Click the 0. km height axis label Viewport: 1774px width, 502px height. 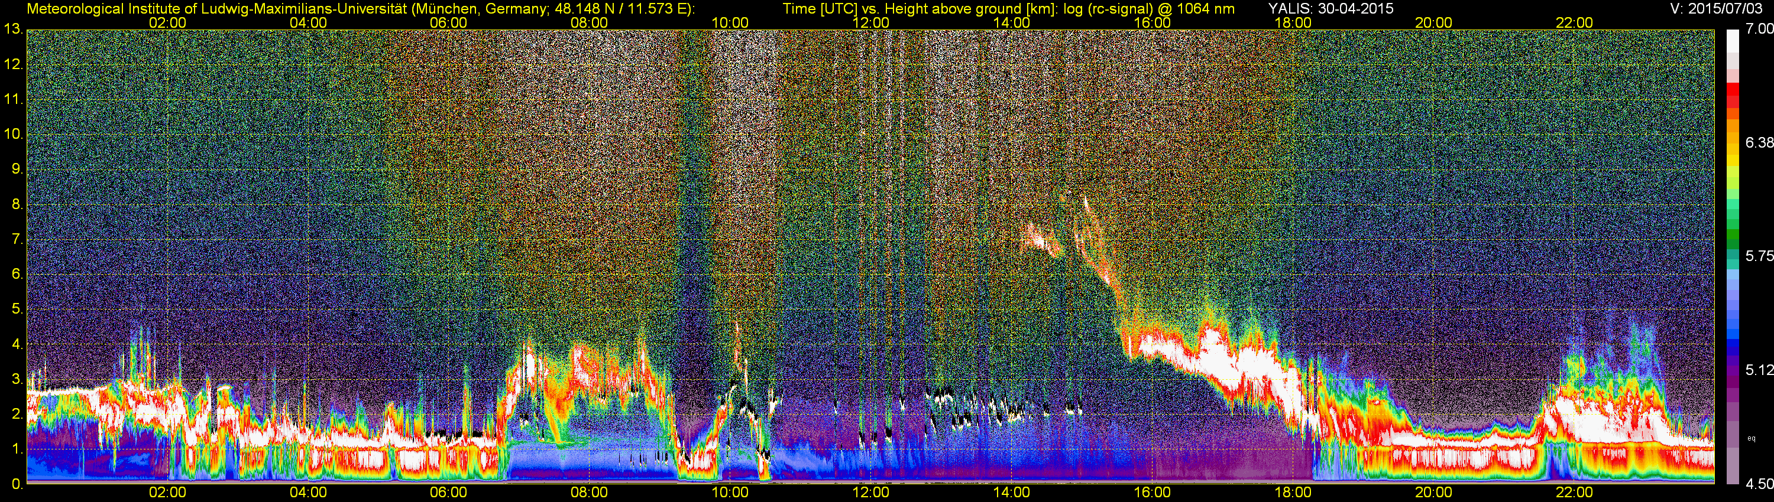pos(17,484)
